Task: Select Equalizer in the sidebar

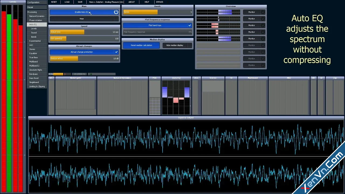Action: [x=37, y=53]
